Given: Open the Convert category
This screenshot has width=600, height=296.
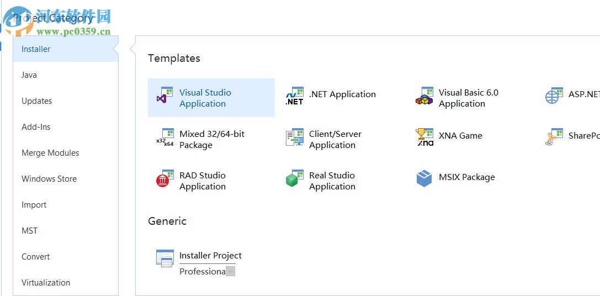Looking at the screenshot, I should (x=66, y=257).
